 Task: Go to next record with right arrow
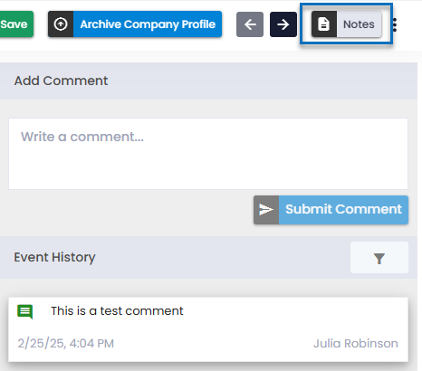[x=283, y=24]
